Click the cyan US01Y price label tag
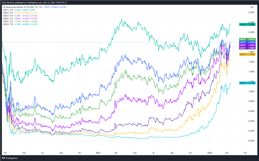This screenshot has width=259, height=161. click(247, 83)
